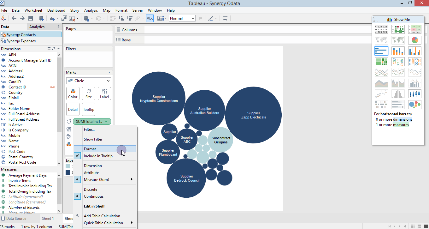Click the highlight pen icon in toolbar
This screenshot has height=229, width=429.
211,18
